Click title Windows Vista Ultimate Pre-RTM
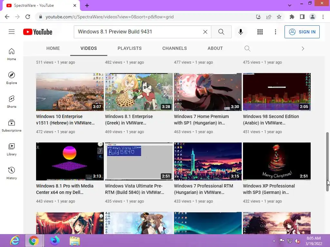Image resolution: width=330 pixels, height=247 pixels. [134, 189]
